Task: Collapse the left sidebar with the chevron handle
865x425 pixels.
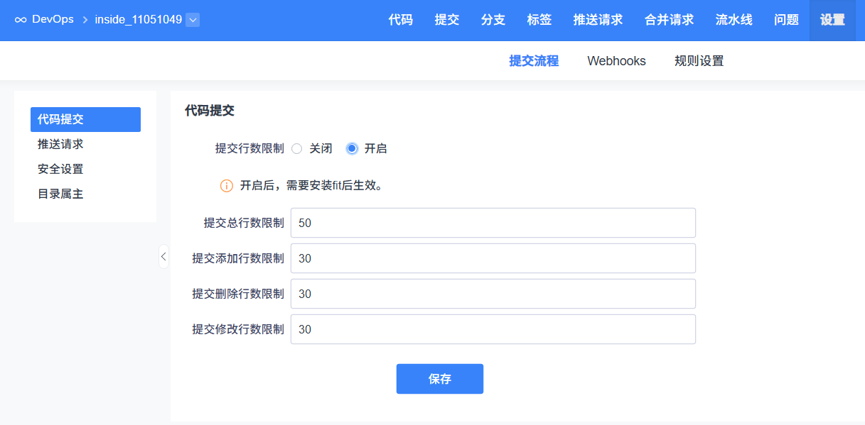Action: point(163,256)
